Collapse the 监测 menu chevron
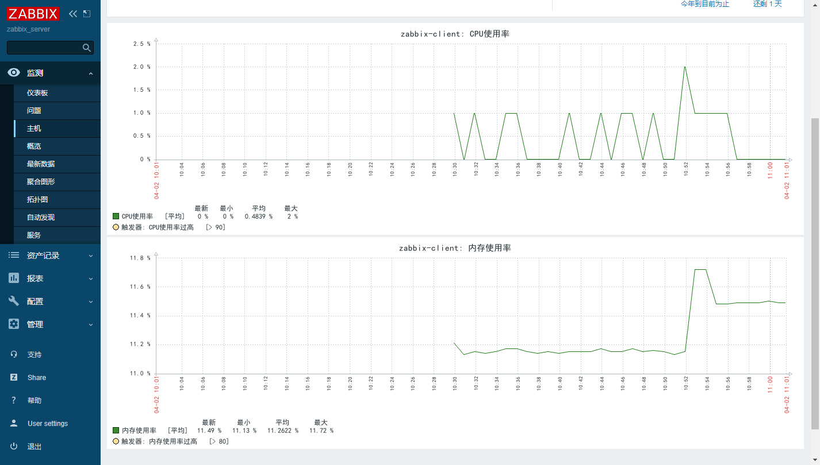This screenshot has width=820, height=465. 91,73
